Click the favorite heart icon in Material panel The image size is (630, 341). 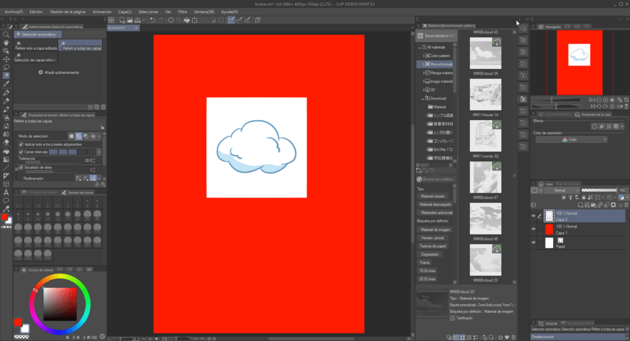tap(505, 337)
